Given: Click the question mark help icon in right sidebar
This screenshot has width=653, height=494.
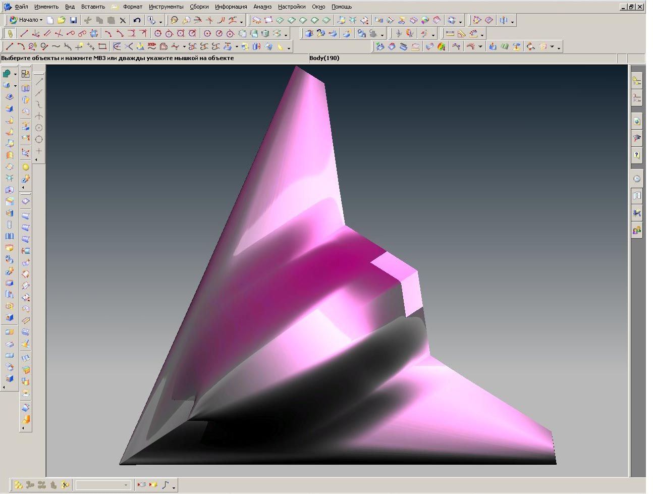Looking at the screenshot, I should click(x=637, y=155).
